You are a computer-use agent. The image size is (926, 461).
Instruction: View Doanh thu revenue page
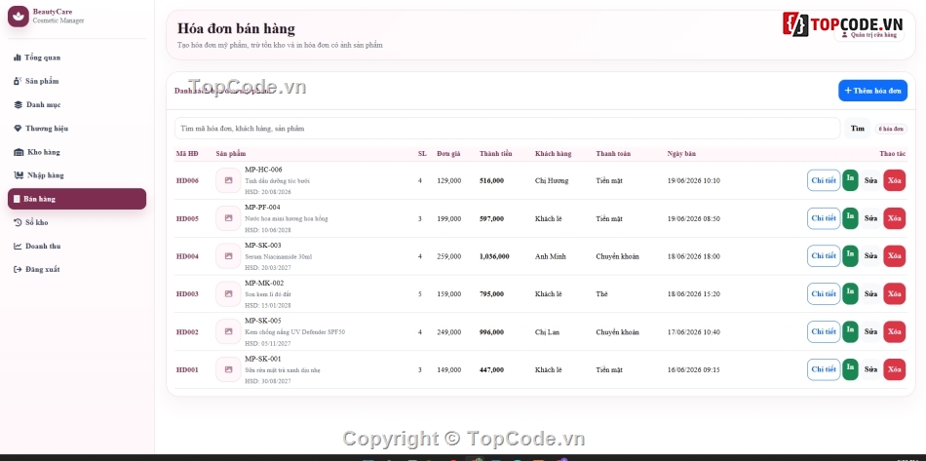[77, 247]
